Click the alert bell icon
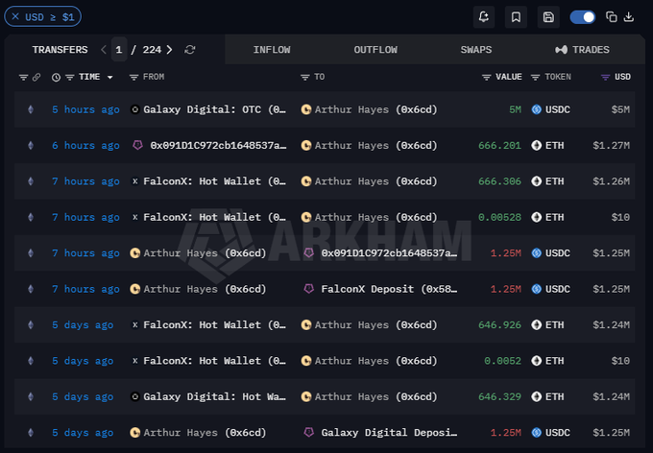 [483, 16]
